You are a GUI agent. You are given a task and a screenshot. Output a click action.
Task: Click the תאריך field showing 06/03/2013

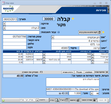(x=10, y=19)
